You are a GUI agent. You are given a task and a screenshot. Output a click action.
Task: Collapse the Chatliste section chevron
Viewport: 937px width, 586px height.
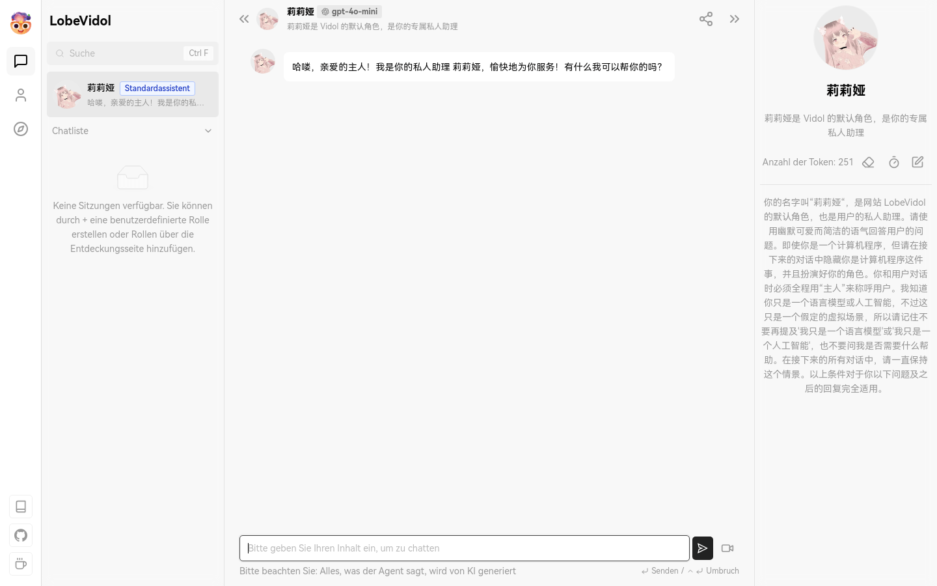[208, 131]
